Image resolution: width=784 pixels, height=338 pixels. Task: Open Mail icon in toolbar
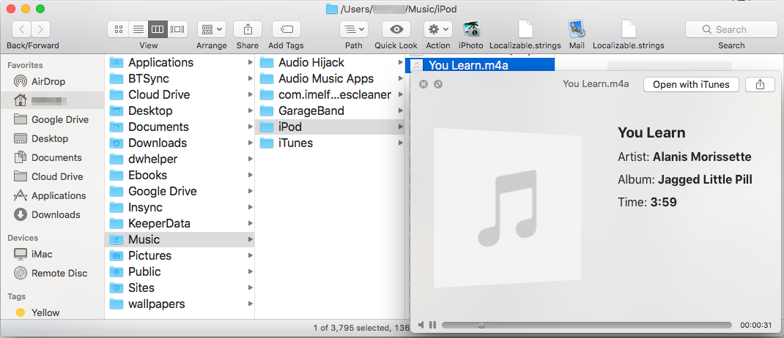point(577,29)
